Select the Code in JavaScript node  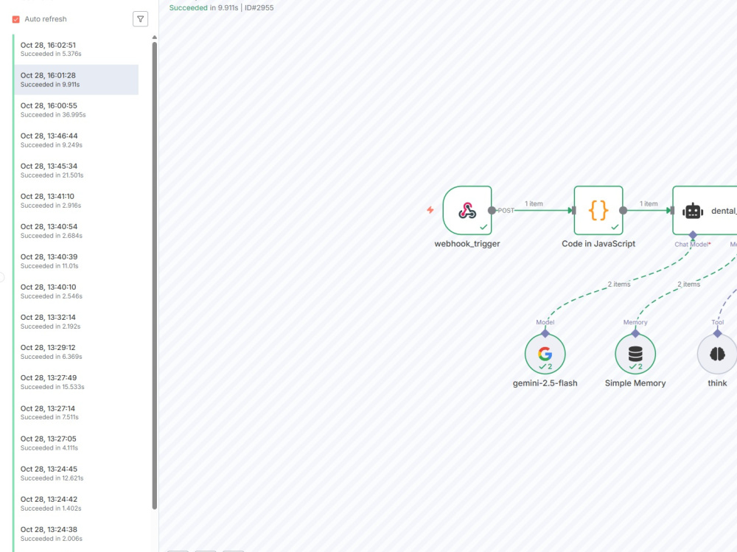pos(598,211)
